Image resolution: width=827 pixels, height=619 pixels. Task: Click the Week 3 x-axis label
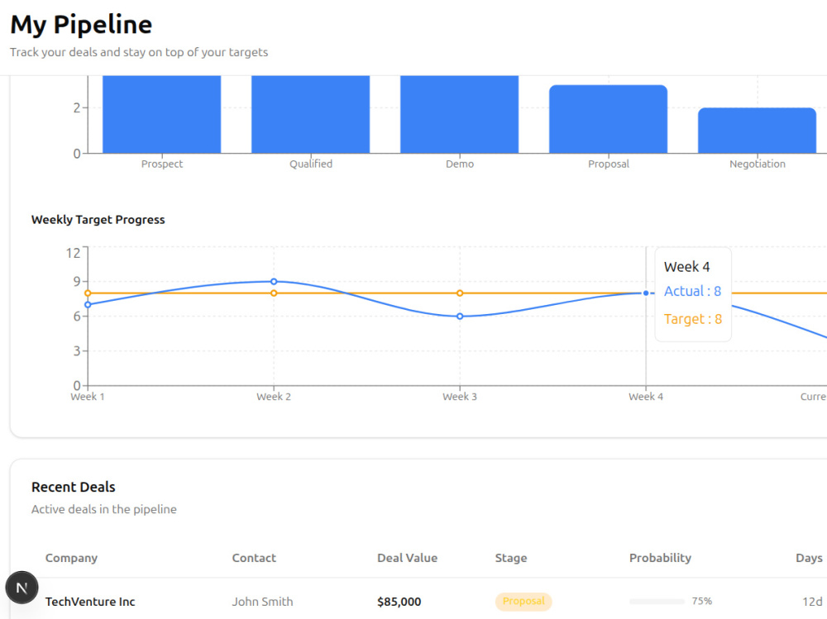[459, 397]
